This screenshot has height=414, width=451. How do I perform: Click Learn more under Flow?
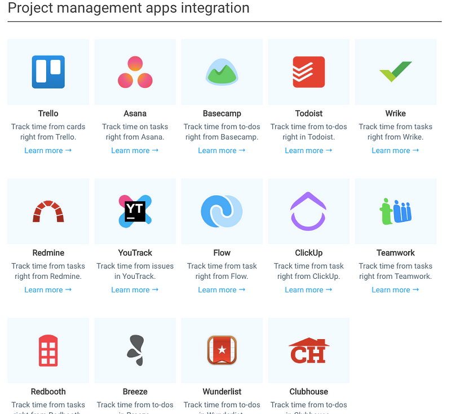tap(222, 290)
